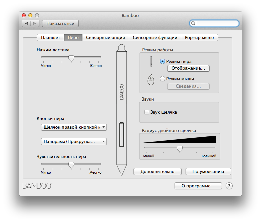Enable the Звук щелчка checkbox
The height and width of the screenshot is (222, 261).
click(x=147, y=112)
